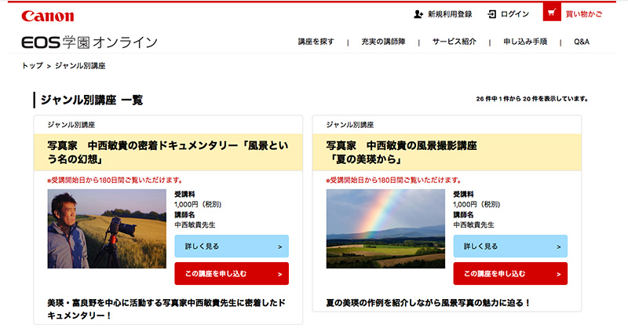Image resolution: width=628 pixels, height=332 pixels.
Task: Open ログイン link
Action: pyautogui.click(x=515, y=14)
